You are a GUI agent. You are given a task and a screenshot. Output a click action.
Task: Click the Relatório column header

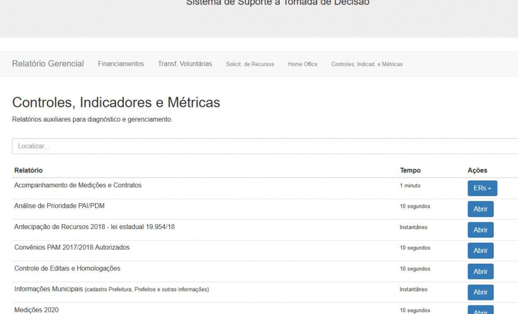tap(28, 170)
